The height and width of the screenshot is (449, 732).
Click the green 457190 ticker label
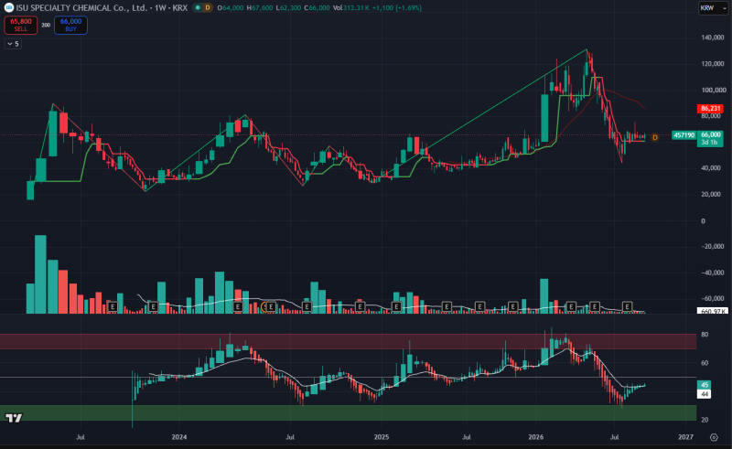684,135
